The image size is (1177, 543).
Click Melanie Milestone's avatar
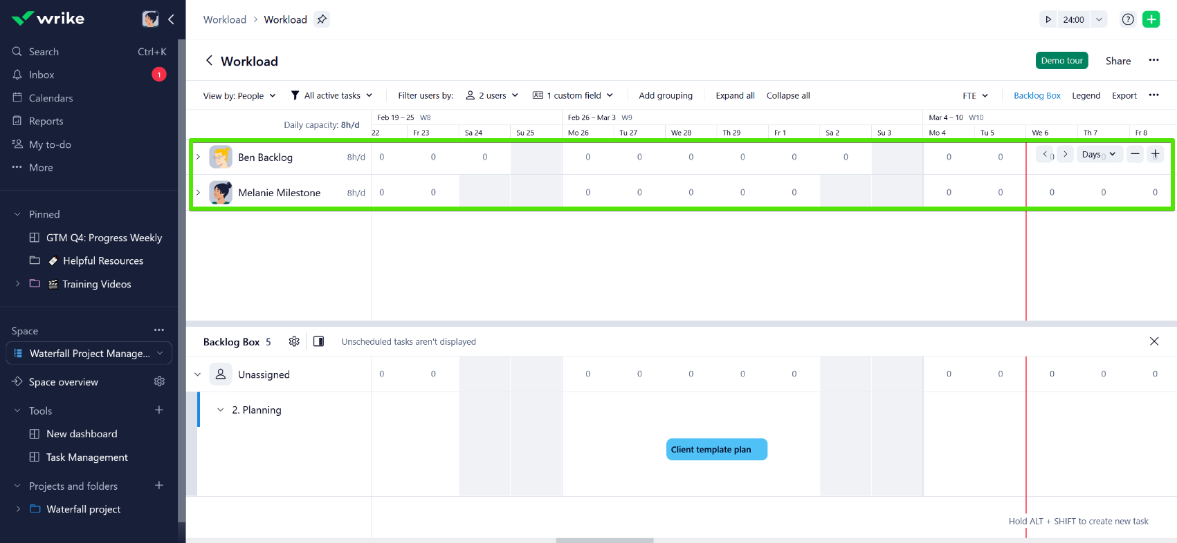pyautogui.click(x=221, y=192)
